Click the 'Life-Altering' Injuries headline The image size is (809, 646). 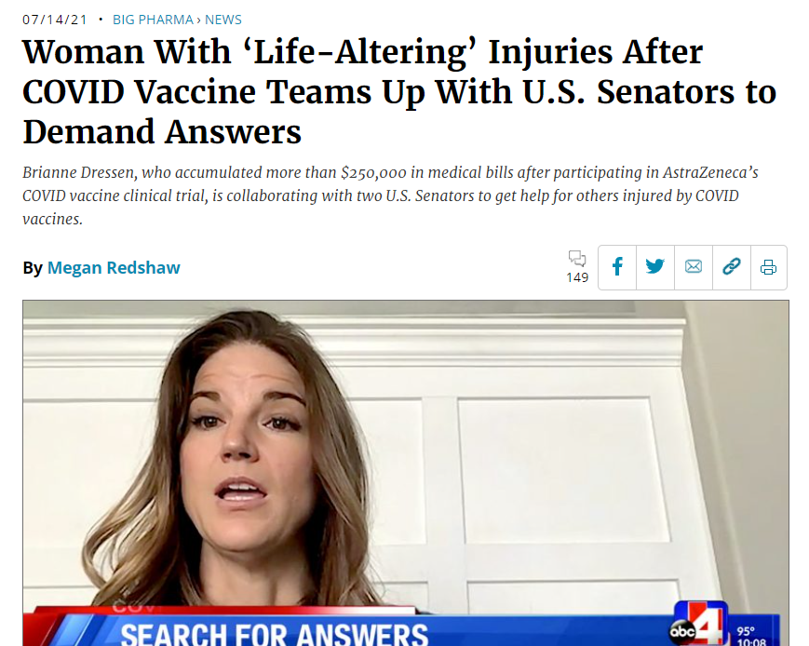click(x=398, y=91)
